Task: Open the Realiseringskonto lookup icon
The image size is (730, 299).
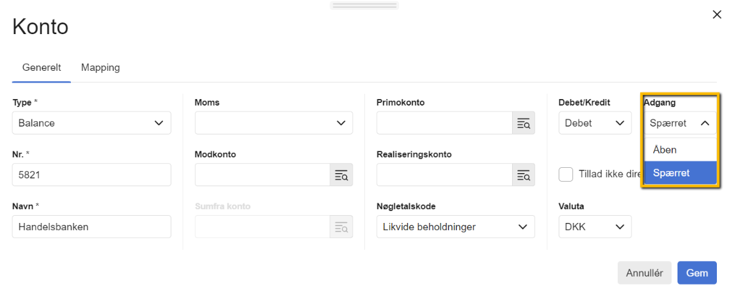Action: pos(523,175)
